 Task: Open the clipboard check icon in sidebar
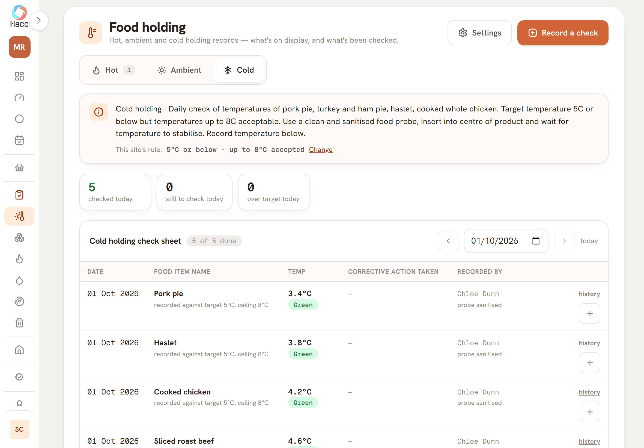pyautogui.click(x=19, y=195)
